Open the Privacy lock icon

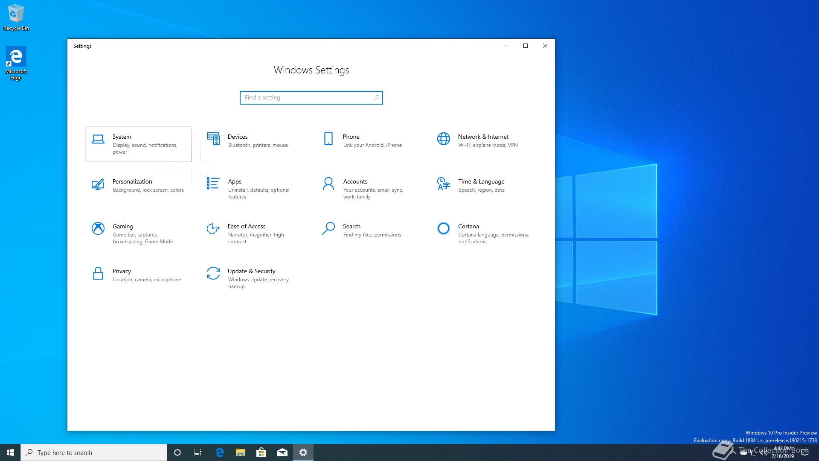click(x=98, y=273)
